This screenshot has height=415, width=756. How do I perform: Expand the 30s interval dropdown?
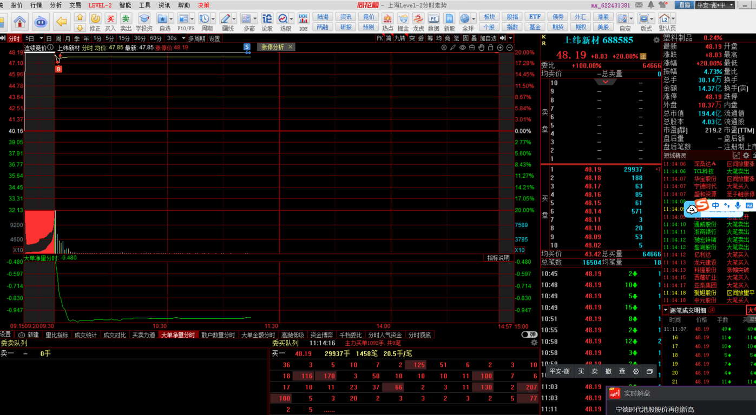[x=183, y=38]
